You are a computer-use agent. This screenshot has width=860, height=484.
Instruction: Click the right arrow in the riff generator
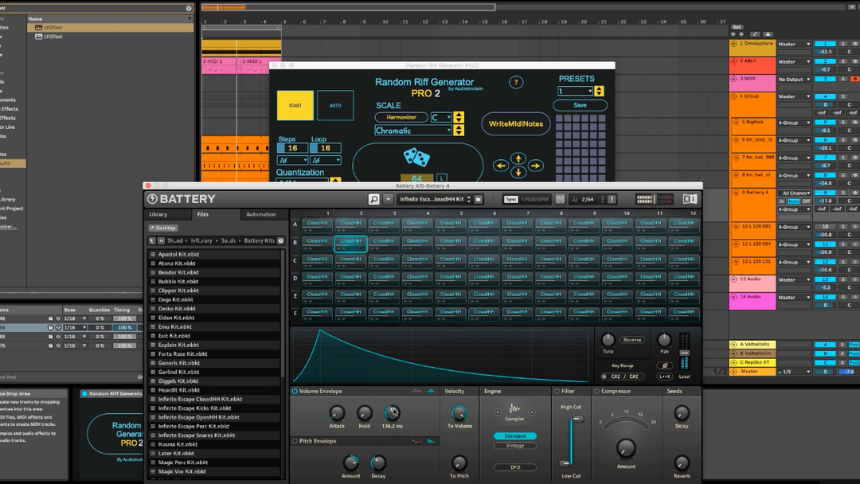536,166
